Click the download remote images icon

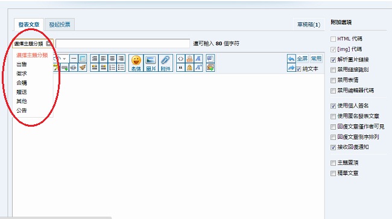pyautogui.click(x=210, y=67)
